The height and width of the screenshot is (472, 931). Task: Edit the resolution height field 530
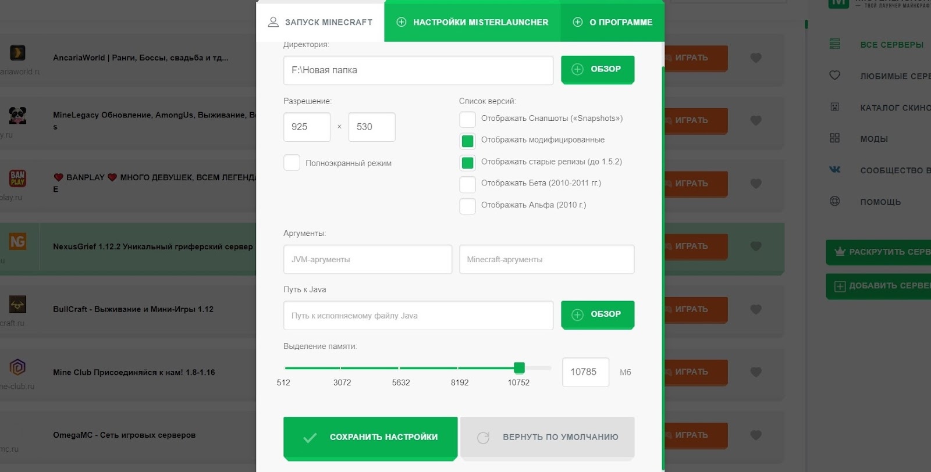point(372,127)
